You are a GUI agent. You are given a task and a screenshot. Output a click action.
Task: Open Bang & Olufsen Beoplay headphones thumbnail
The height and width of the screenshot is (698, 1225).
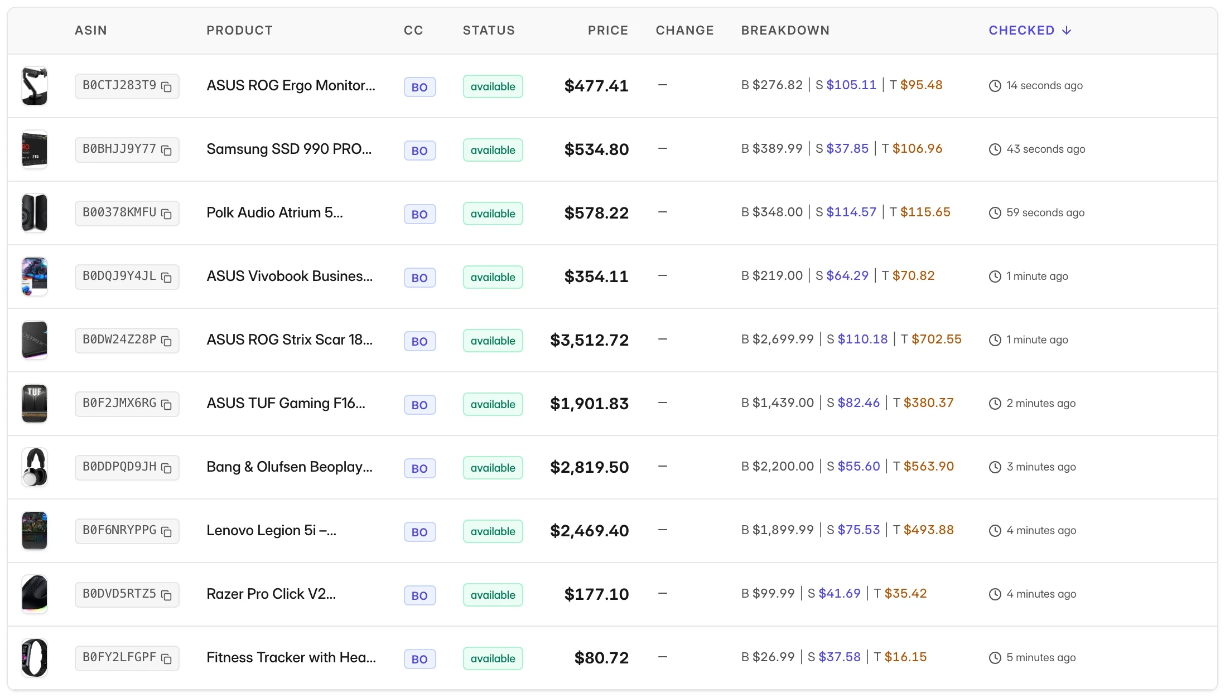click(35, 467)
